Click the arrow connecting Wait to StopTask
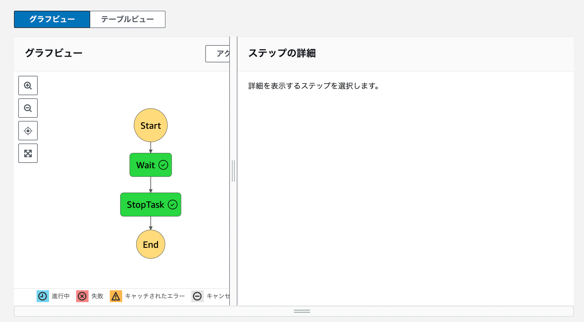584x322 pixels. click(150, 184)
